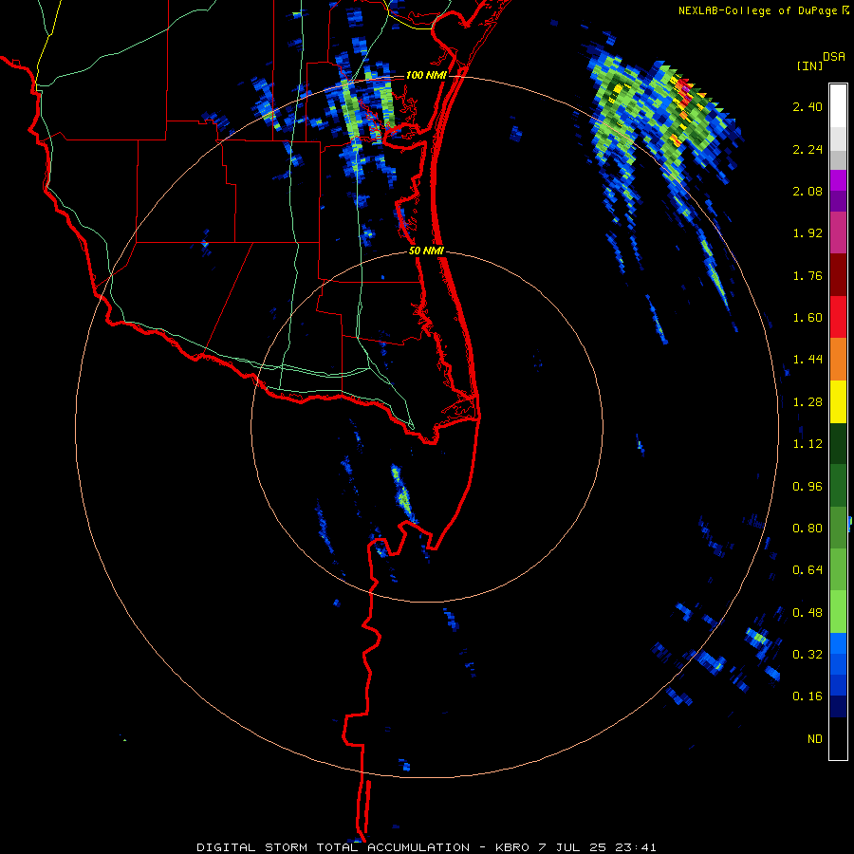
Task: Click the ND legend label
Action: [x=815, y=739]
